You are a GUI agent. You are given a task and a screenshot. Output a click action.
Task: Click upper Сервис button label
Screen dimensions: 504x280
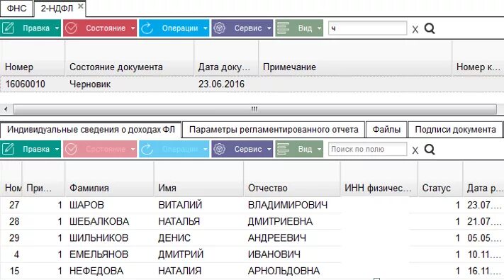(x=248, y=28)
